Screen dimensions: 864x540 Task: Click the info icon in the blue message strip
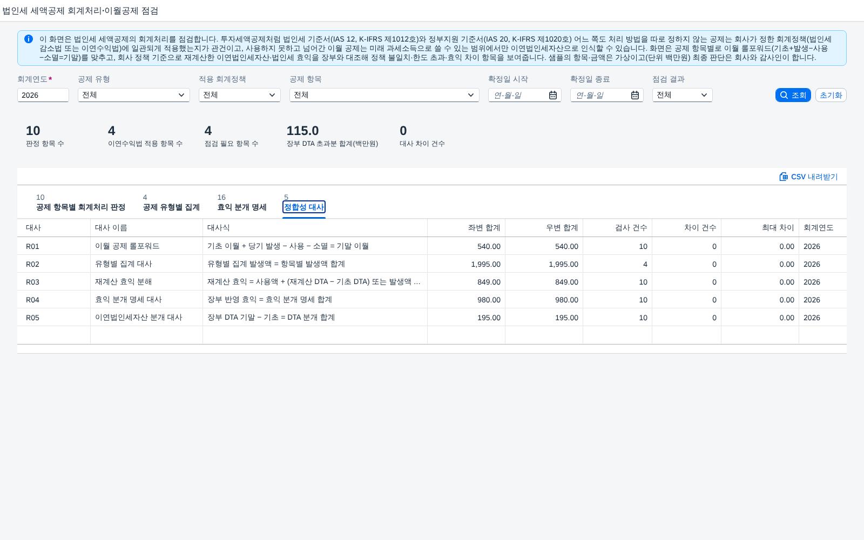pos(29,39)
